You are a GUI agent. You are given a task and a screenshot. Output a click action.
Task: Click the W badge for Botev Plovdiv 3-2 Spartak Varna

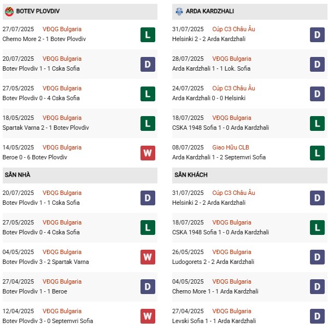147,257
